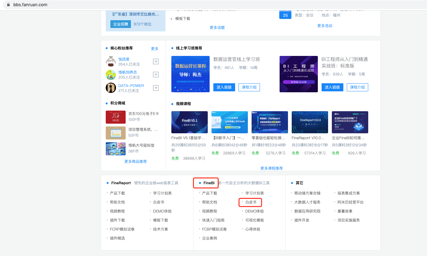Viewport: 427px width, 256px height.
Task: Open 更多课程推荐 link
Action: tap(272, 168)
